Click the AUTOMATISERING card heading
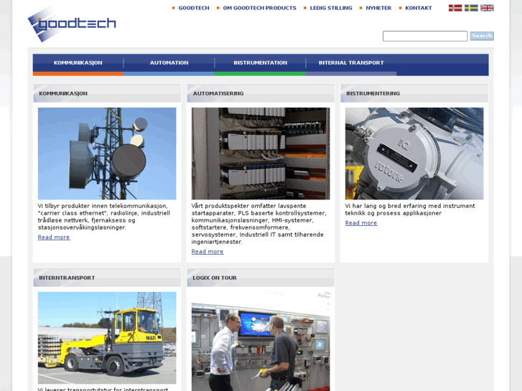This screenshot has height=391, width=522. click(x=218, y=93)
